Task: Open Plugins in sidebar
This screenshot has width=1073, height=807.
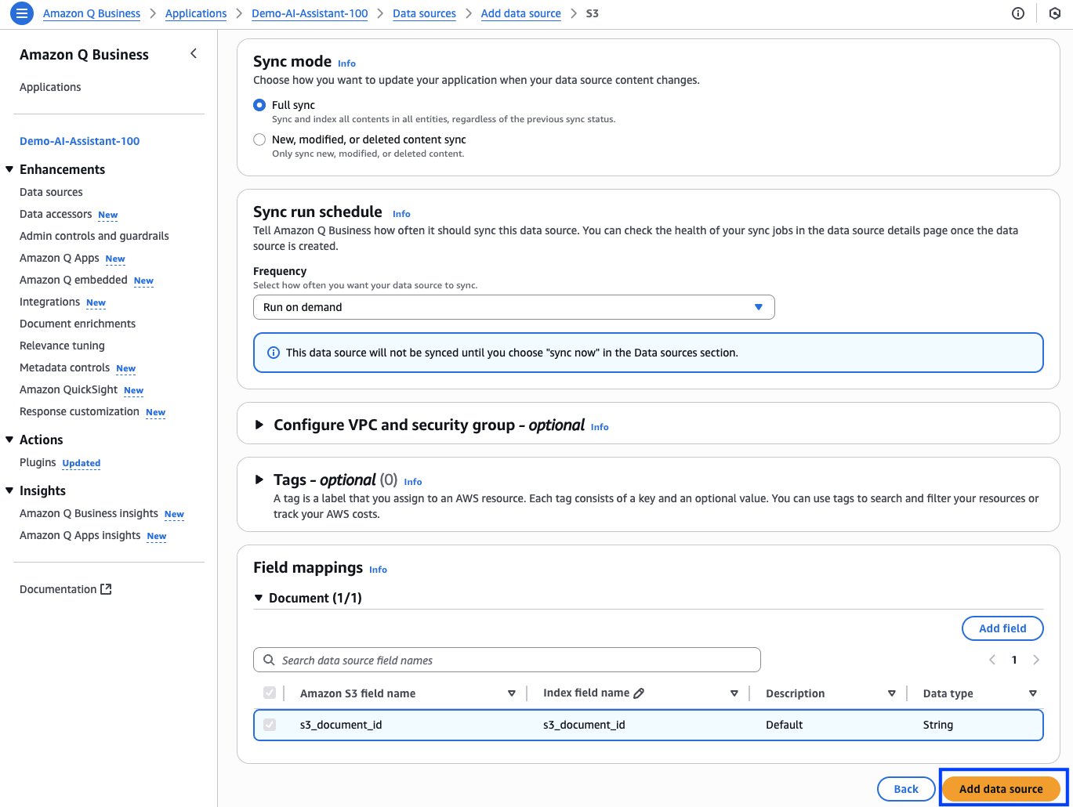Action: [x=38, y=462]
